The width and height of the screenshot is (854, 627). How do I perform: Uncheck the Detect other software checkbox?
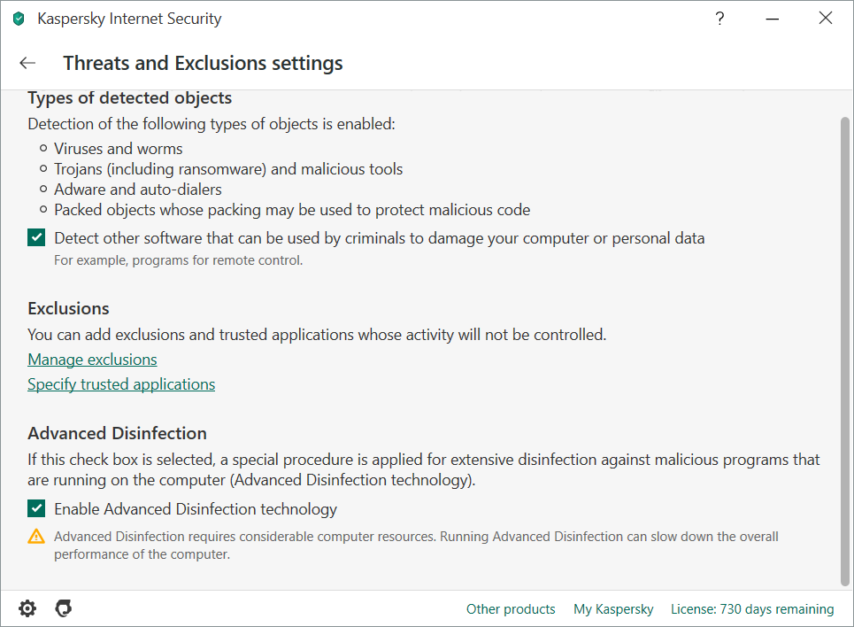pyautogui.click(x=36, y=237)
